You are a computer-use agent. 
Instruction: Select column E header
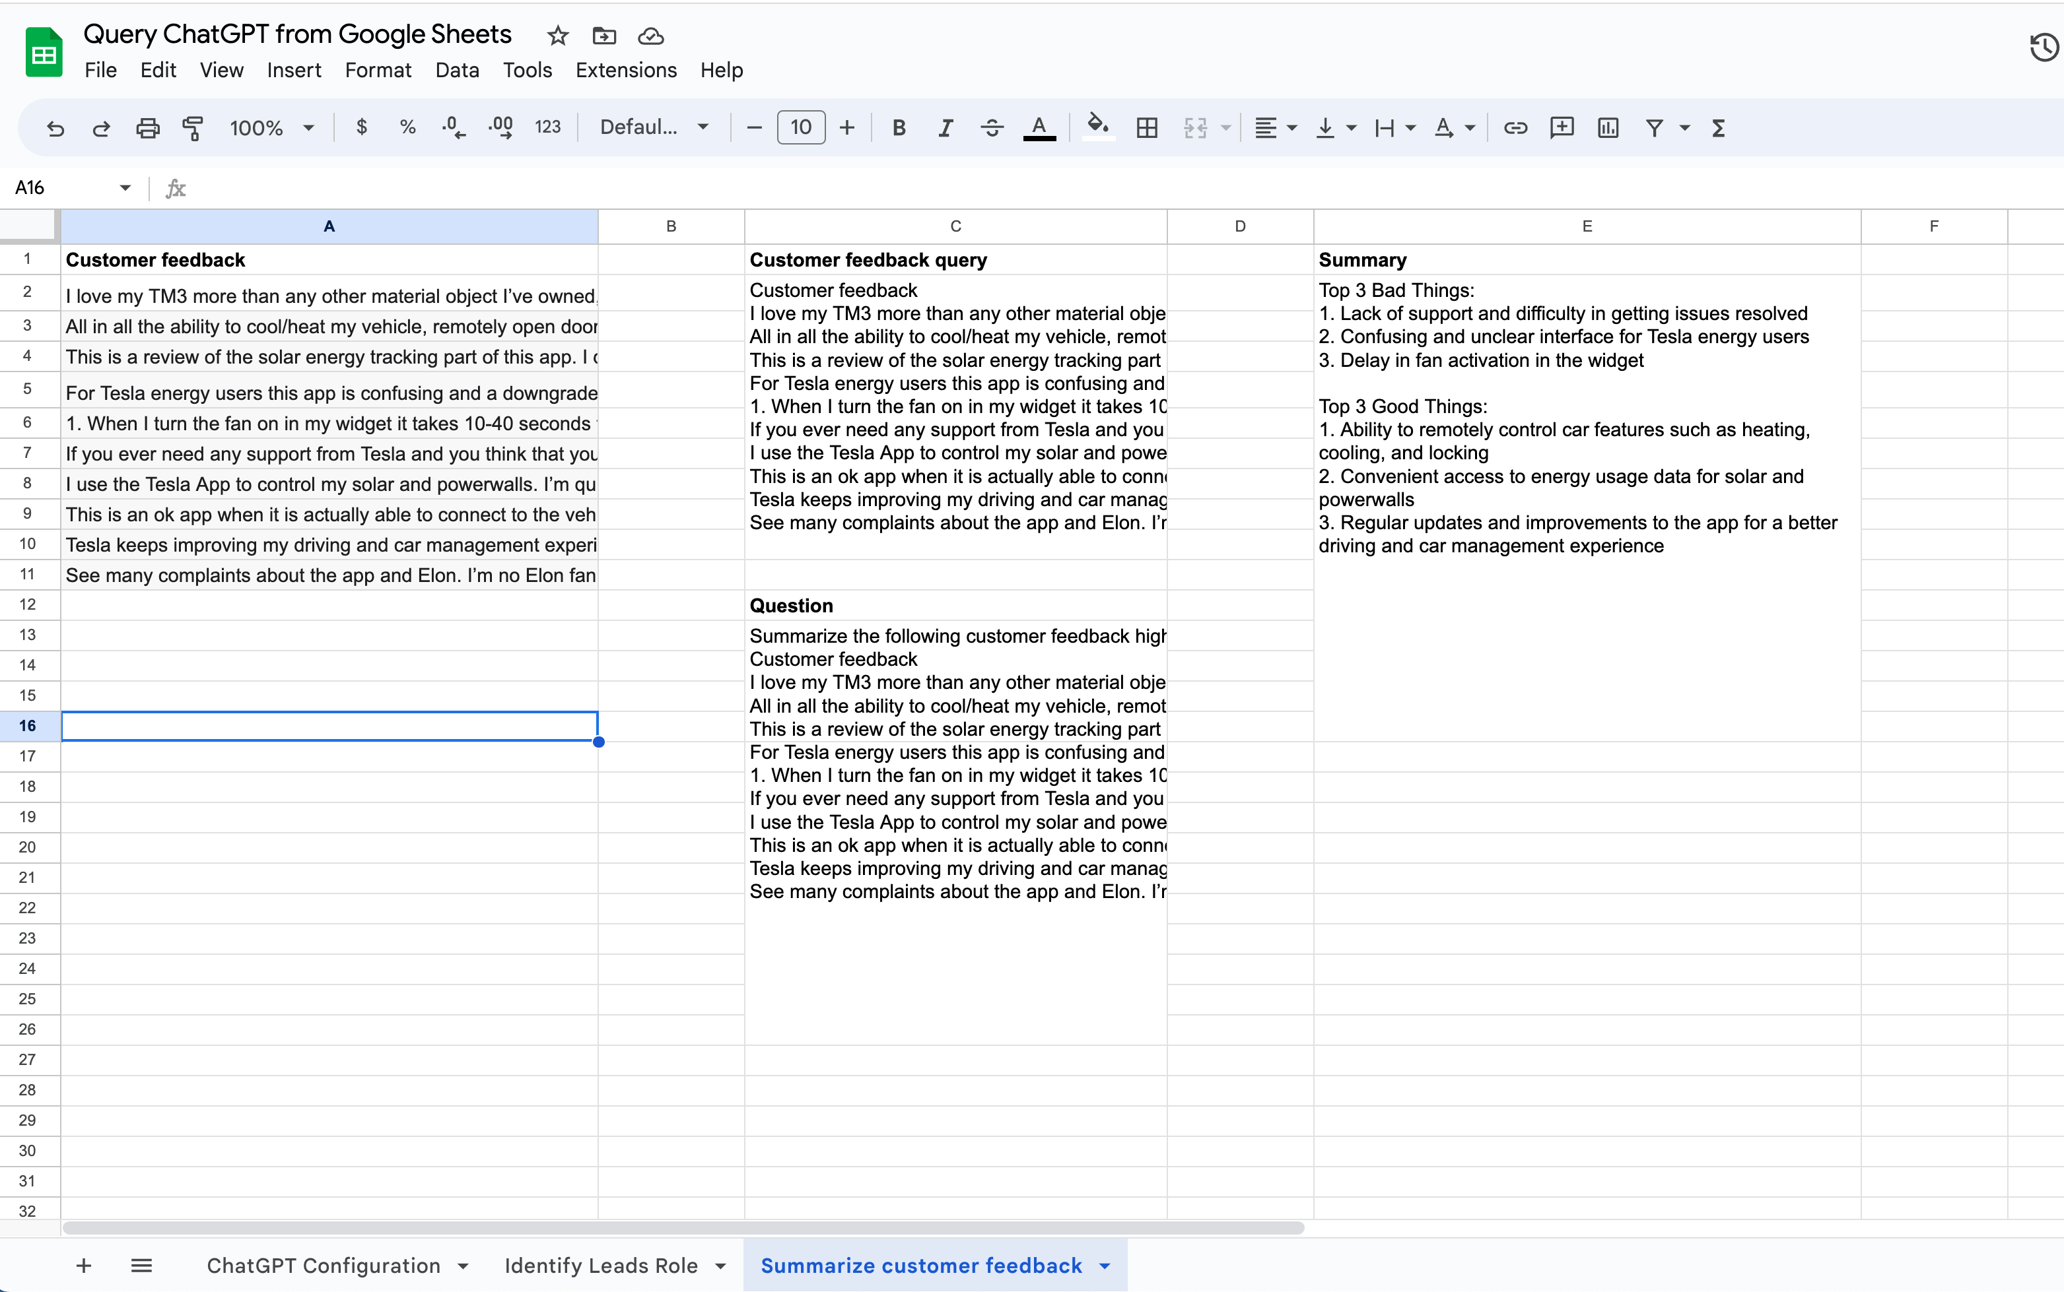pos(1587,226)
